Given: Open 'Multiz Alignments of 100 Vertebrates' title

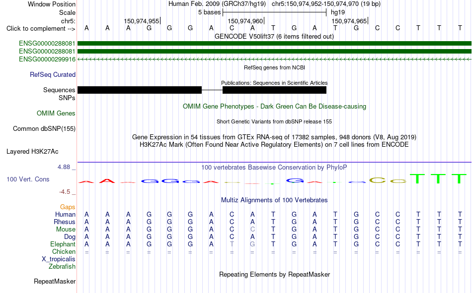Looking at the screenshot, I should tap(274, 200).
